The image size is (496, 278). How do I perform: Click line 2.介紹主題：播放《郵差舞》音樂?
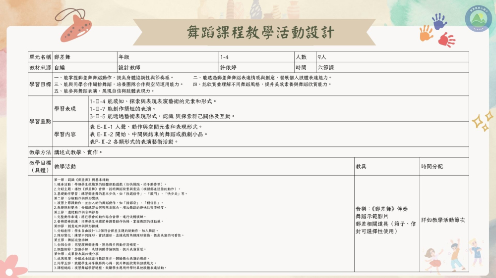pos(118,188)
